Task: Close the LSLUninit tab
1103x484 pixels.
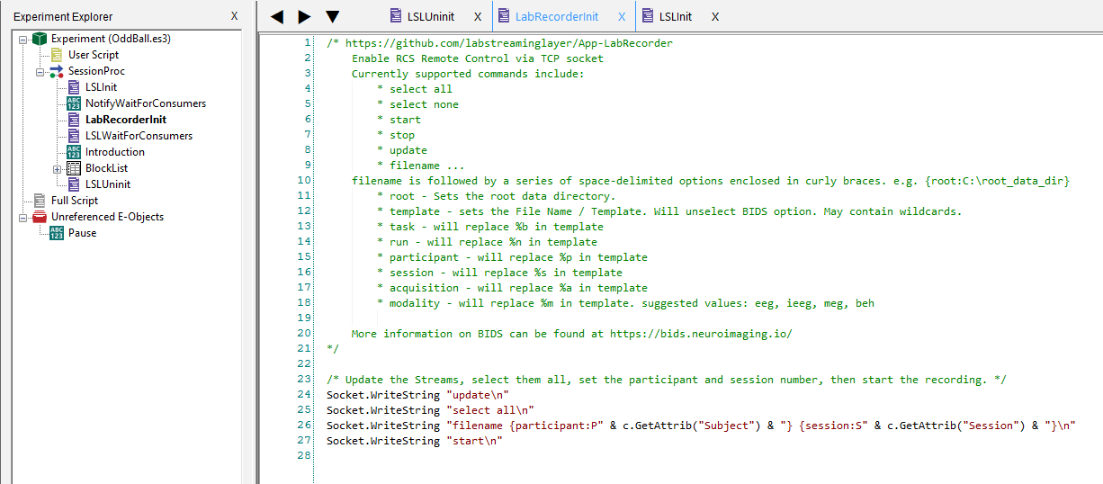Action: pos(478,17)
